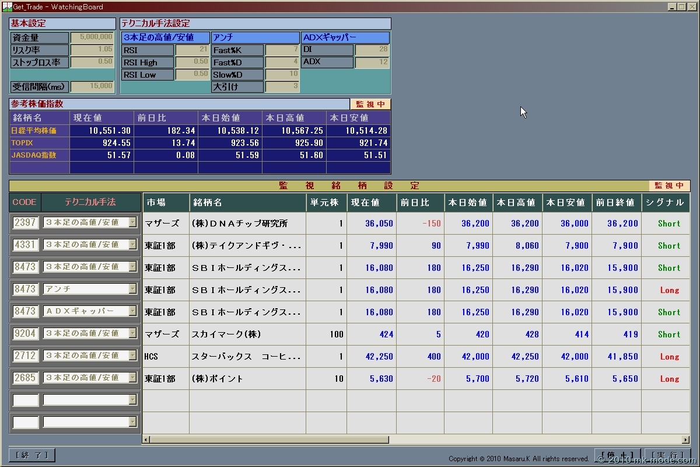Minimize the WatchingBoard window

[671, 6]
